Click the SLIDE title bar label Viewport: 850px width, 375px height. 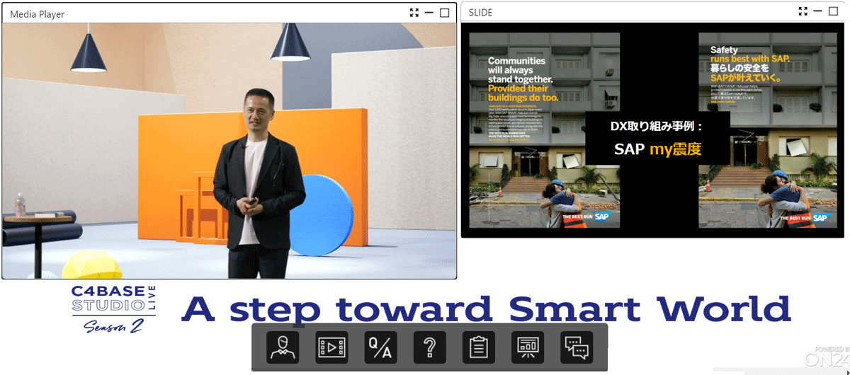click(480, 13)
